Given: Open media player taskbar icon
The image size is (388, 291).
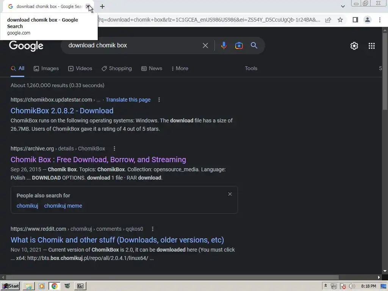Looking at the screenshot, I should coord(42,286).
